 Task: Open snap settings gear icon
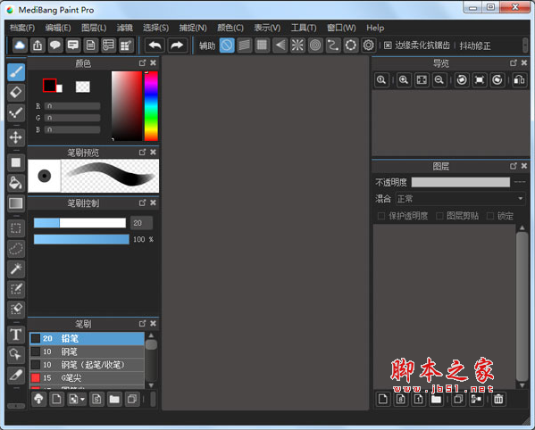click(x=369, y=45)
